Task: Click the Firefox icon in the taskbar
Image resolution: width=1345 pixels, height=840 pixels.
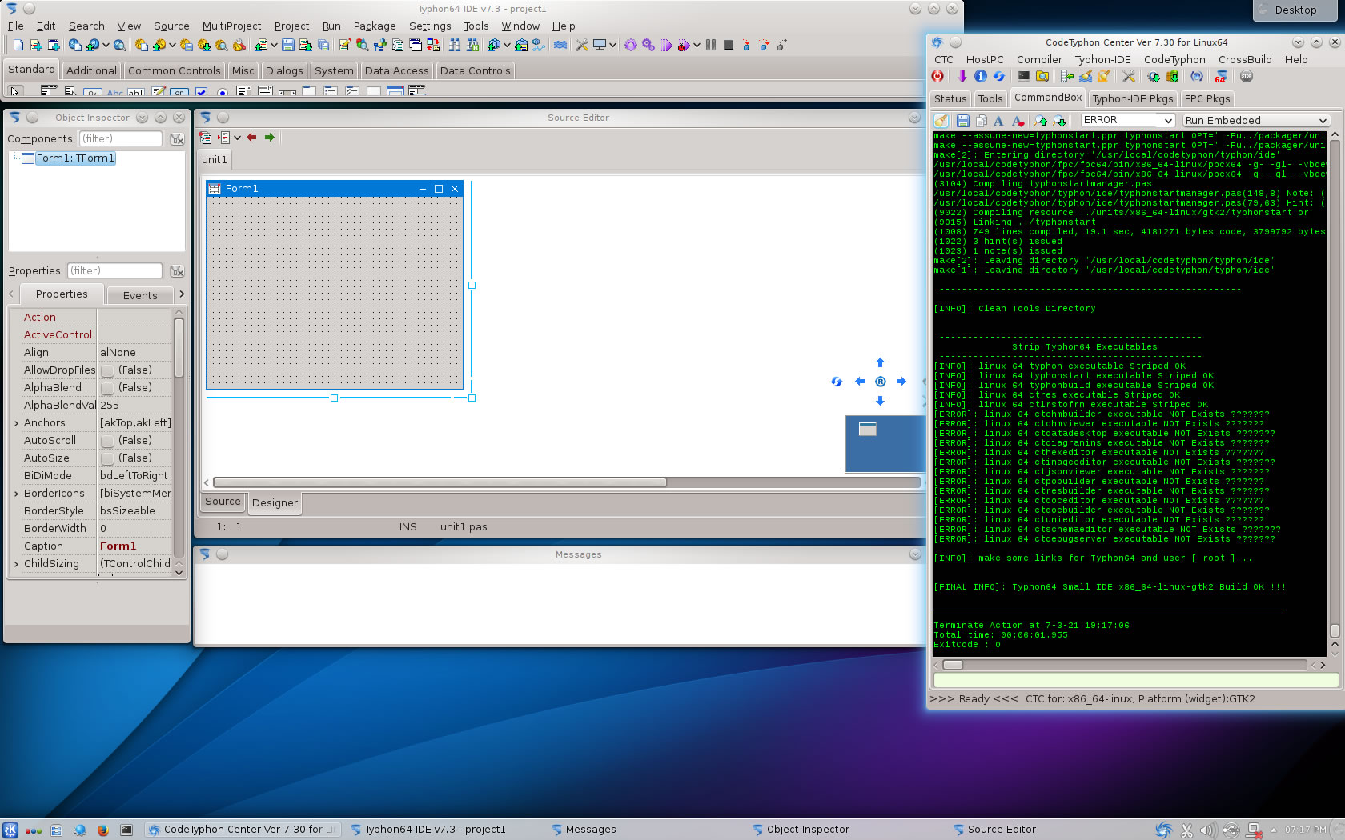Action: (102, 830)
